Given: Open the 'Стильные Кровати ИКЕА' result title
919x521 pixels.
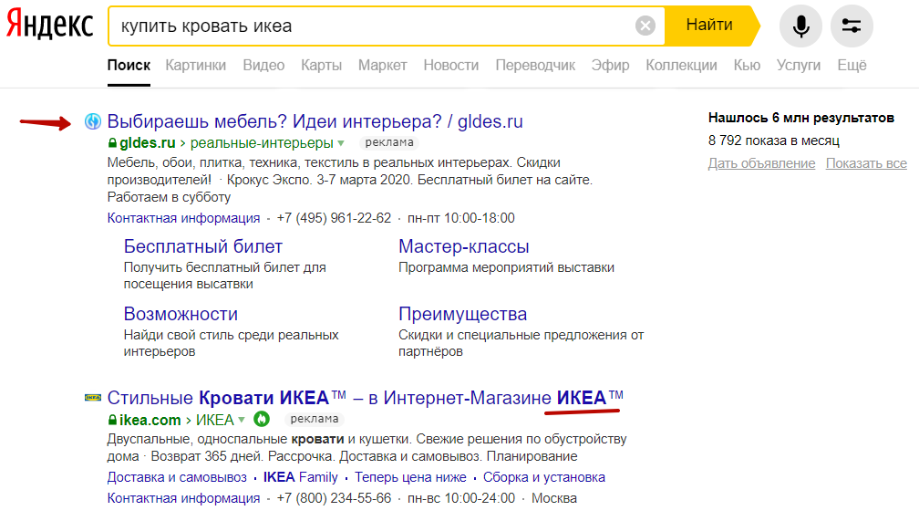Looking at the screenshot, I should point(365,398).
